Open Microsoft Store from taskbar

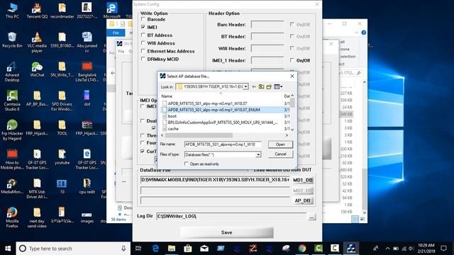coord(188,249)
